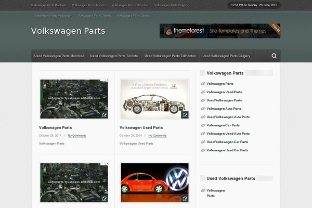Click chain icon beside sidebar Volkswagen Used Parts
Screen dimensions: 312x208
coord(203,92)
